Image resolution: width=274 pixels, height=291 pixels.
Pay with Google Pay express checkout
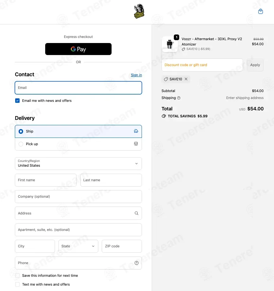pos(78,49)
